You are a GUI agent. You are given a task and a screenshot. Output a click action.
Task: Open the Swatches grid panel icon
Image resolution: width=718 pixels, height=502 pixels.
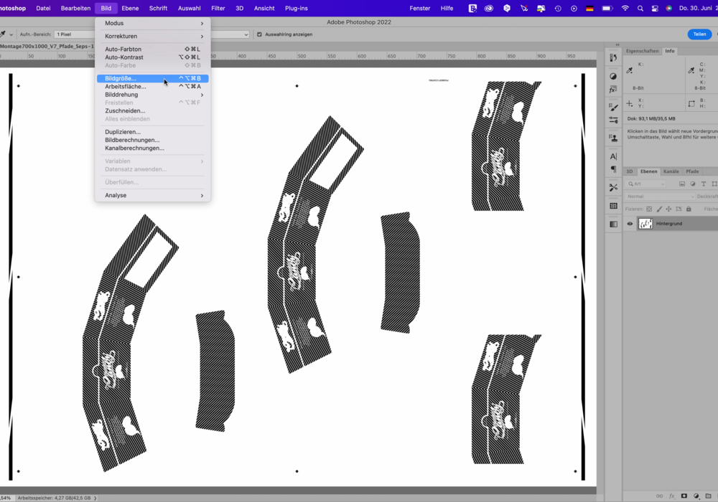pos(613,206)
